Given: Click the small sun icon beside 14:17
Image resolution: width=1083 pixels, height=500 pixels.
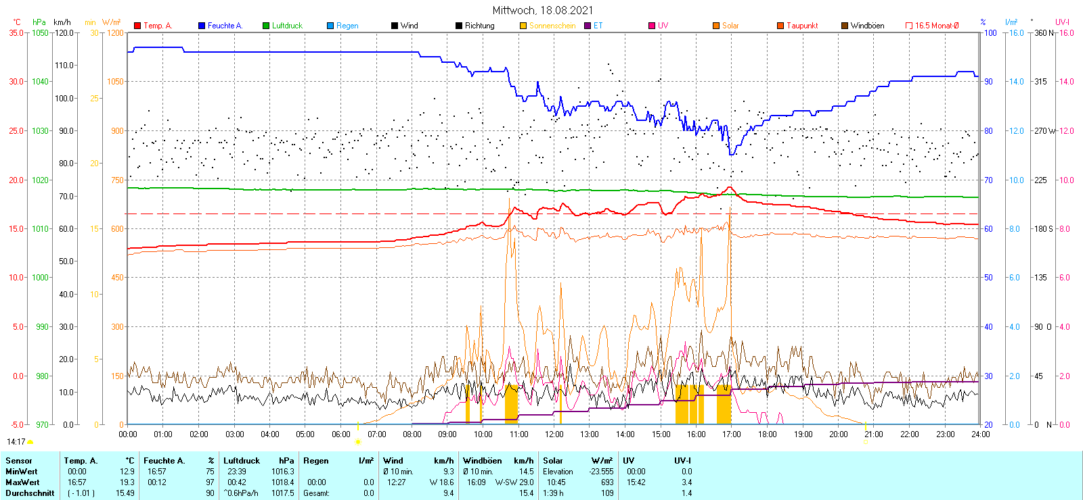Looking at the screenshot, I should (x=30, y=442).
